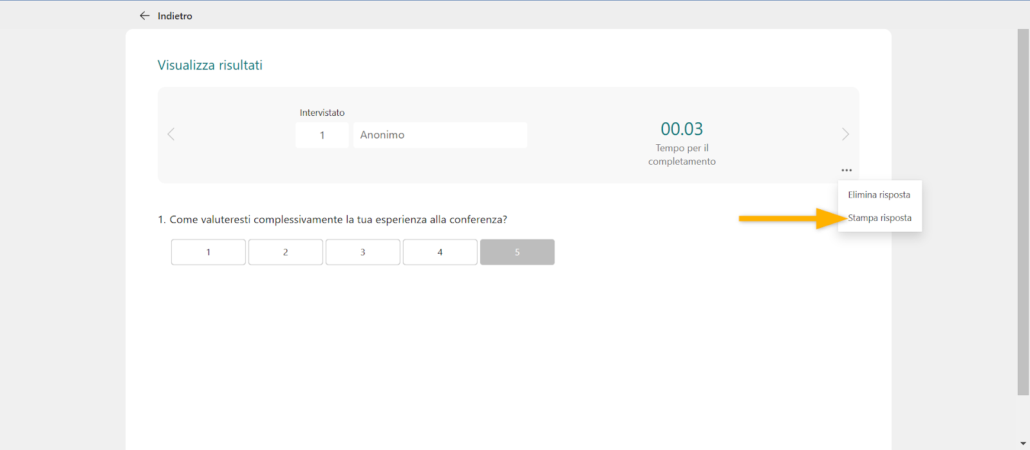Click the conference experience question text
1030x450 pixels.
tap(332, 220)
